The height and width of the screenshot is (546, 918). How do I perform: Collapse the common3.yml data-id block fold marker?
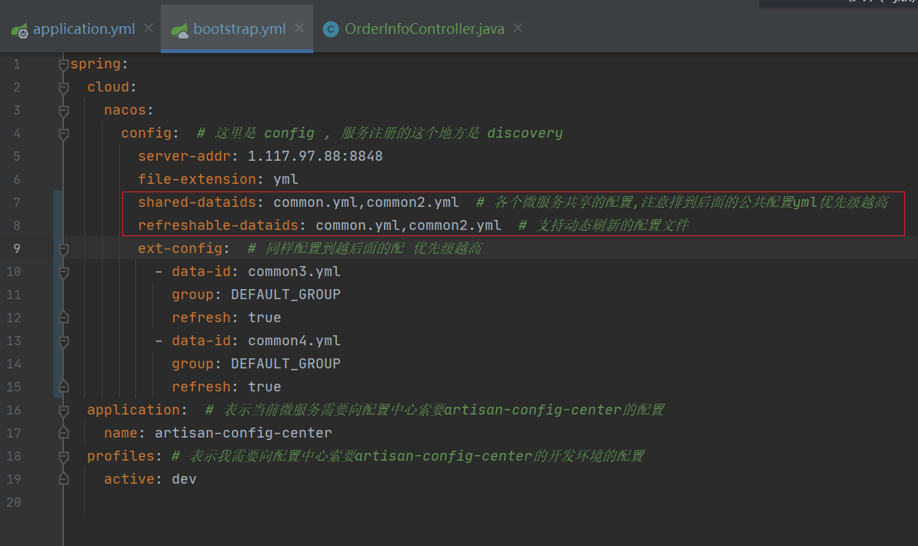64,272
